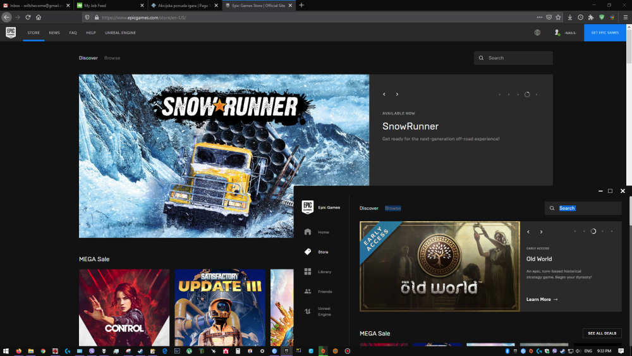The height and width of the screenshot is (356, 632).
Task: Open page actions three-dots menu in address bar
Action: point(540,17)
